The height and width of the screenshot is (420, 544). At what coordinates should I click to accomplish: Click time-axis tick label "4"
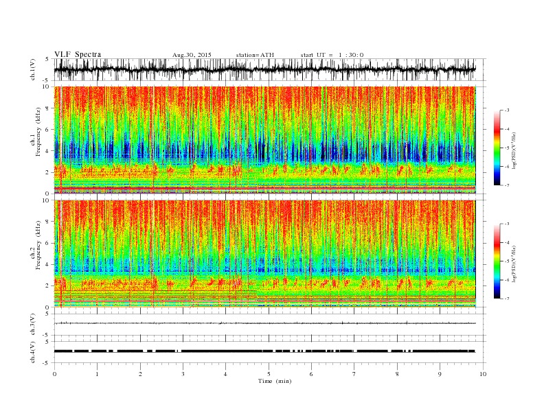(225, 374)
